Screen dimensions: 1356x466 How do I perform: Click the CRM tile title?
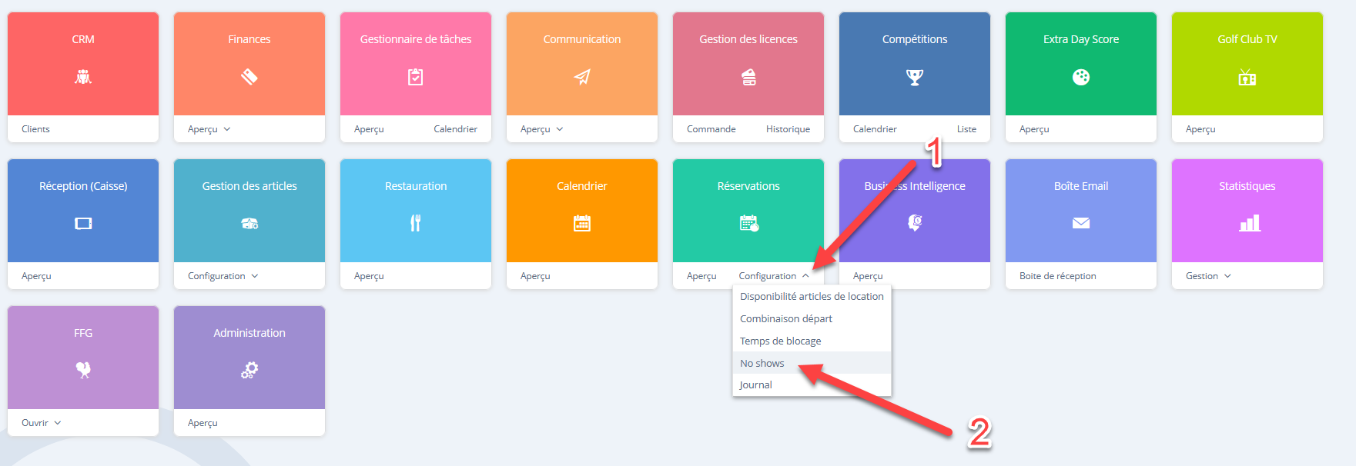click(x=83, y=39)
